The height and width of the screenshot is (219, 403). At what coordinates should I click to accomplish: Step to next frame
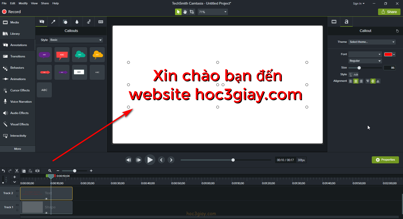tap(139, 160)
